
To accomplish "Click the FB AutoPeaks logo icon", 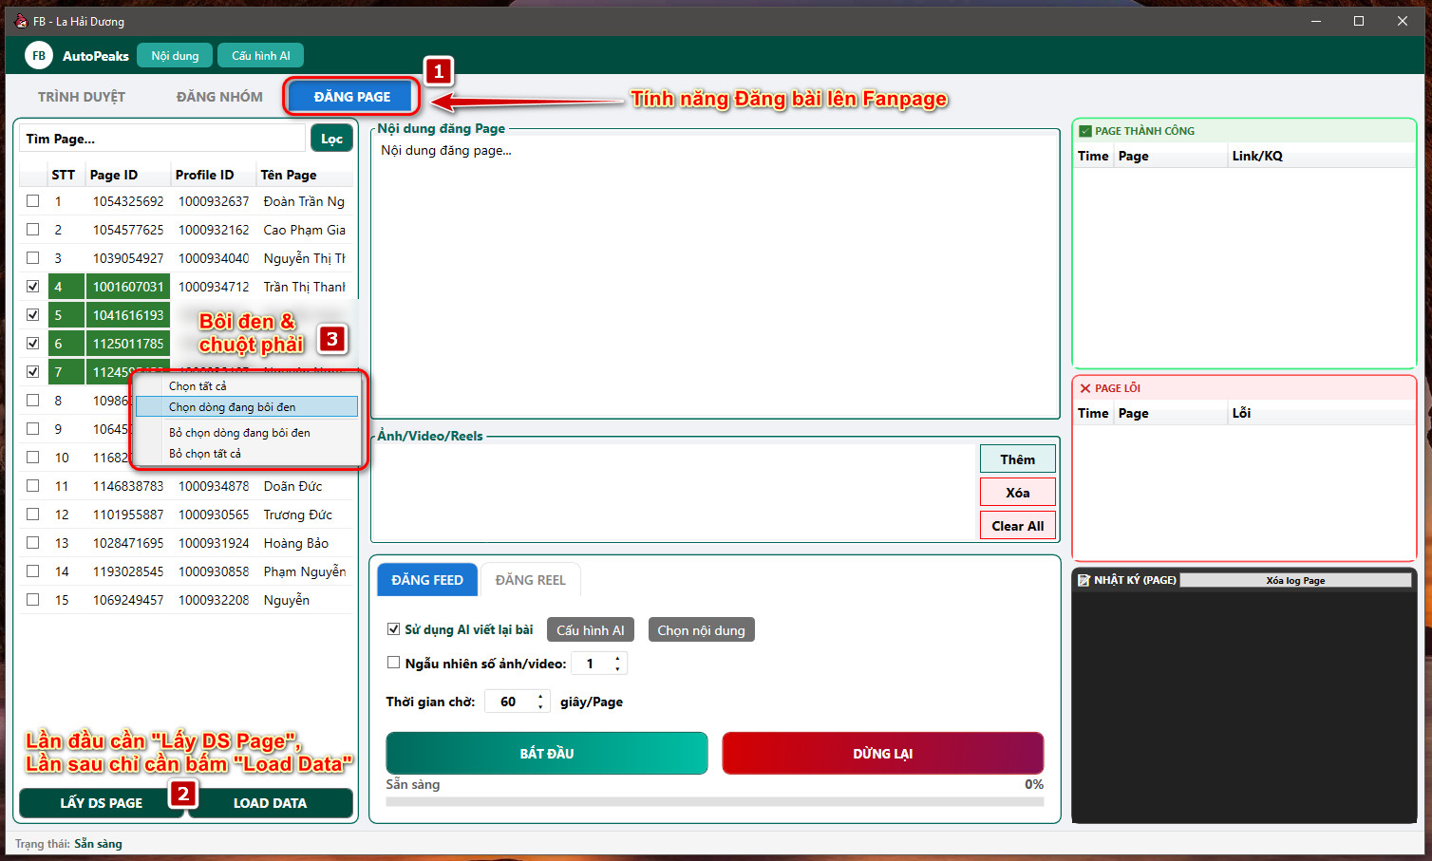I will [39, 56].
